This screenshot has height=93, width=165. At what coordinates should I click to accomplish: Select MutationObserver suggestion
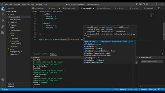(x=109, y=44)
